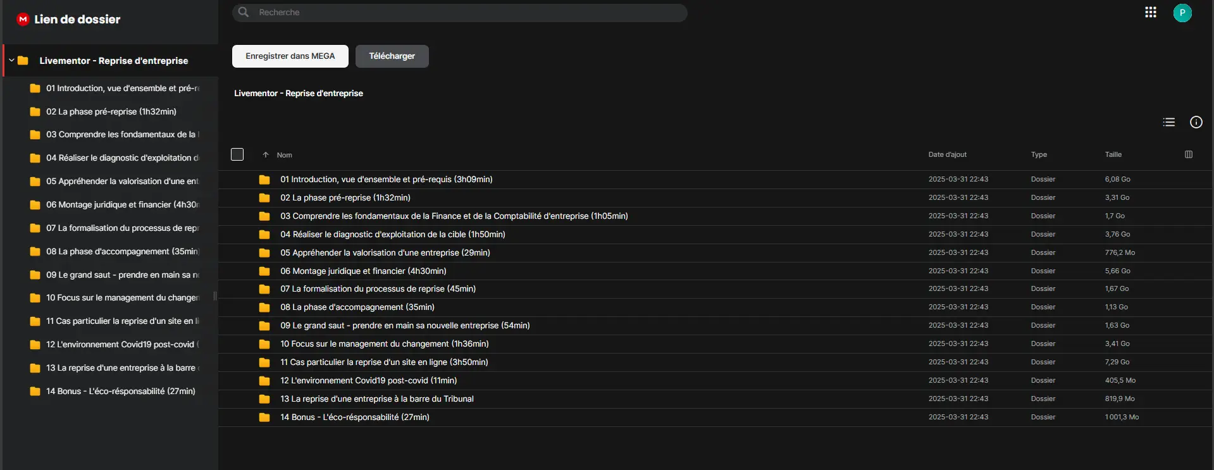Sort by Taille column header

click(1113, 154)
